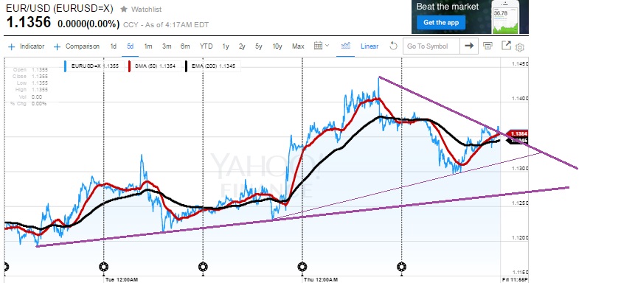Click event marker above Tue 12:00AM
This screenshot has width=621, height=294.
(103, 266)
